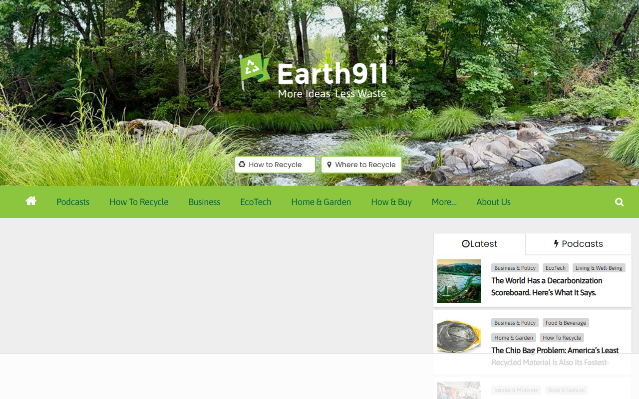This screenshot has width=639, height=399.
Task: Click the Home & Garden tag on chip bag article
Action: coord(514,338)
